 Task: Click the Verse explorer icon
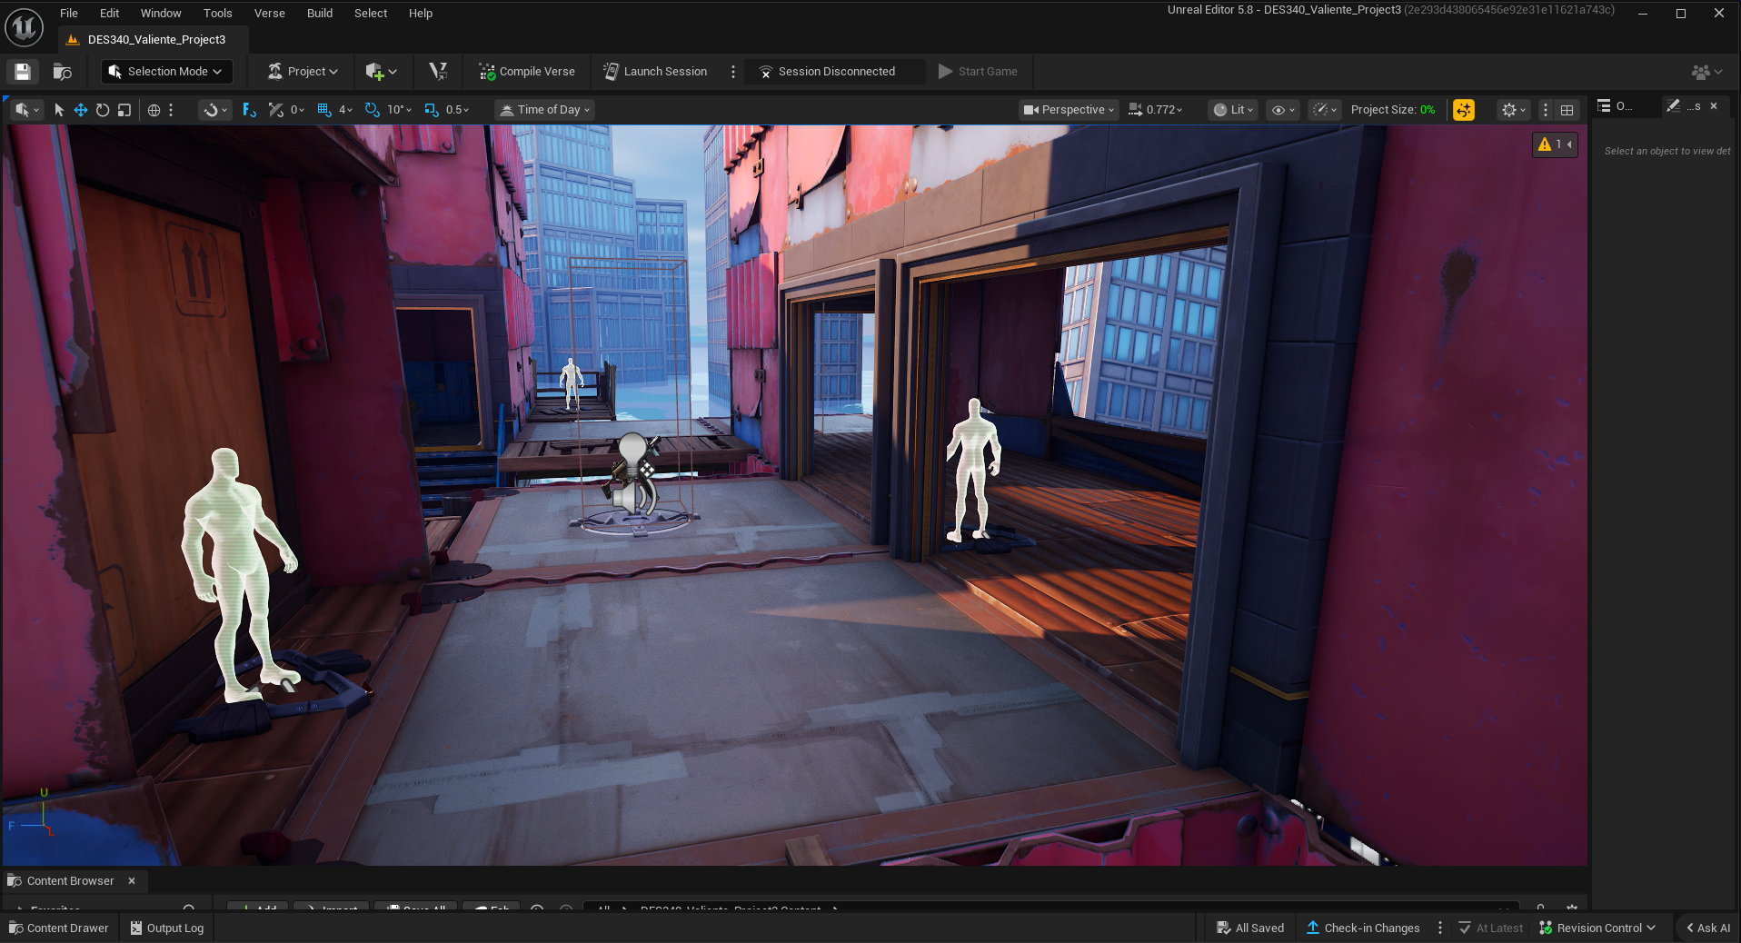tap(438, 72)
